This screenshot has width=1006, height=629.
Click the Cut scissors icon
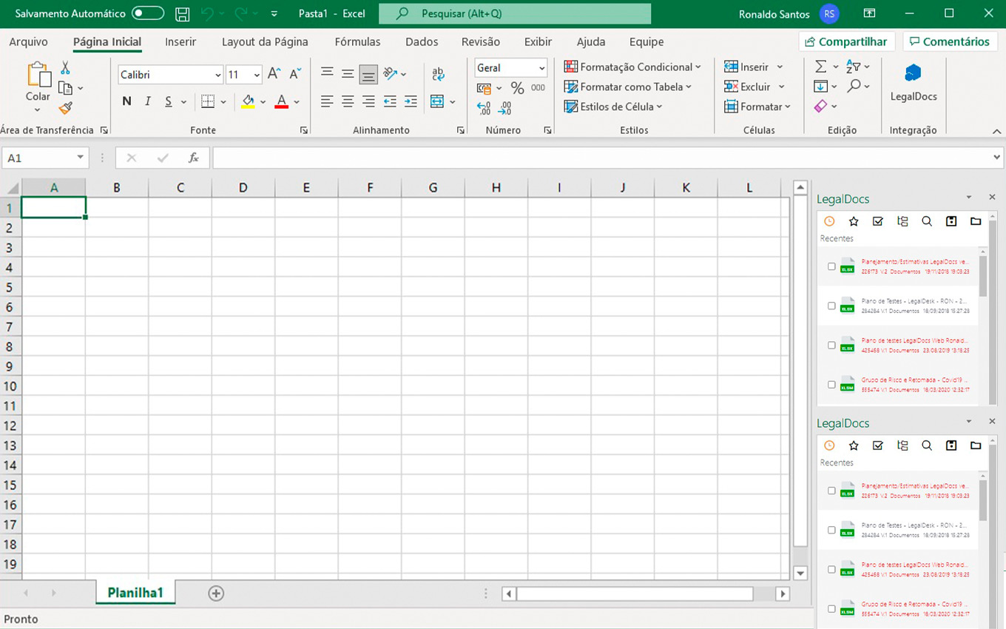tap(65, 68)
